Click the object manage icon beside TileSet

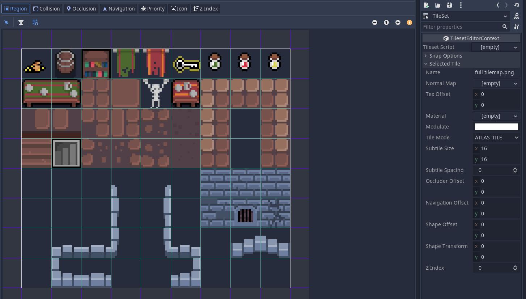pos(517,16)
